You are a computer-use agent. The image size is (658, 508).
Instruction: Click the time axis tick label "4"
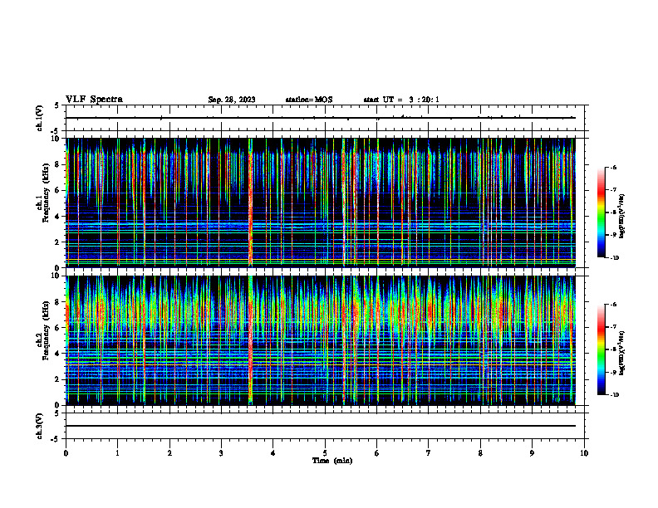point(273,453)
